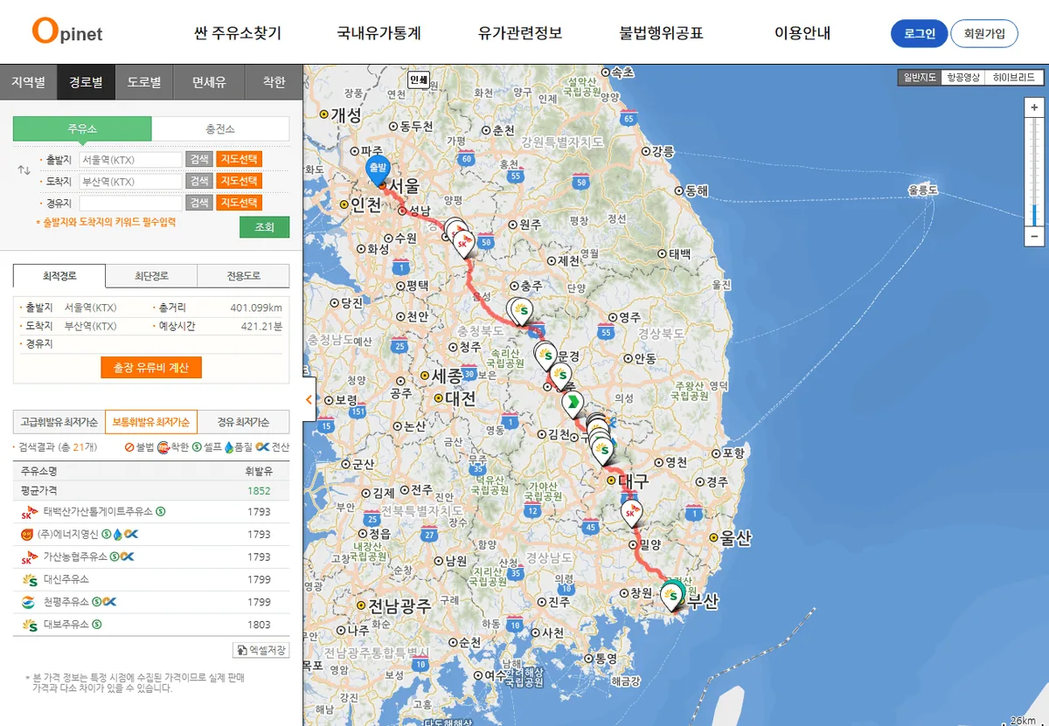
Task: Select the 주유소 gas station toggle
Action: click(x=82, y=129)
